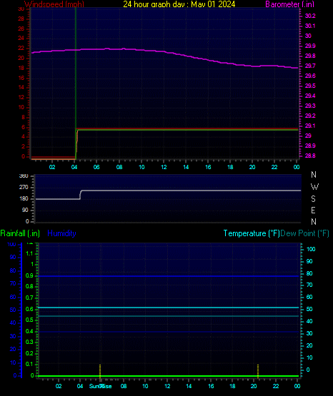Click the 270 degree wind direction tick

point(24,188)
